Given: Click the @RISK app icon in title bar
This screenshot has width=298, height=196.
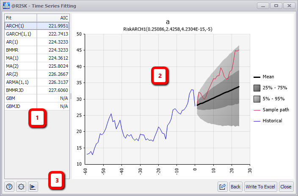Looking at the screenshot, I should point(6,6).
